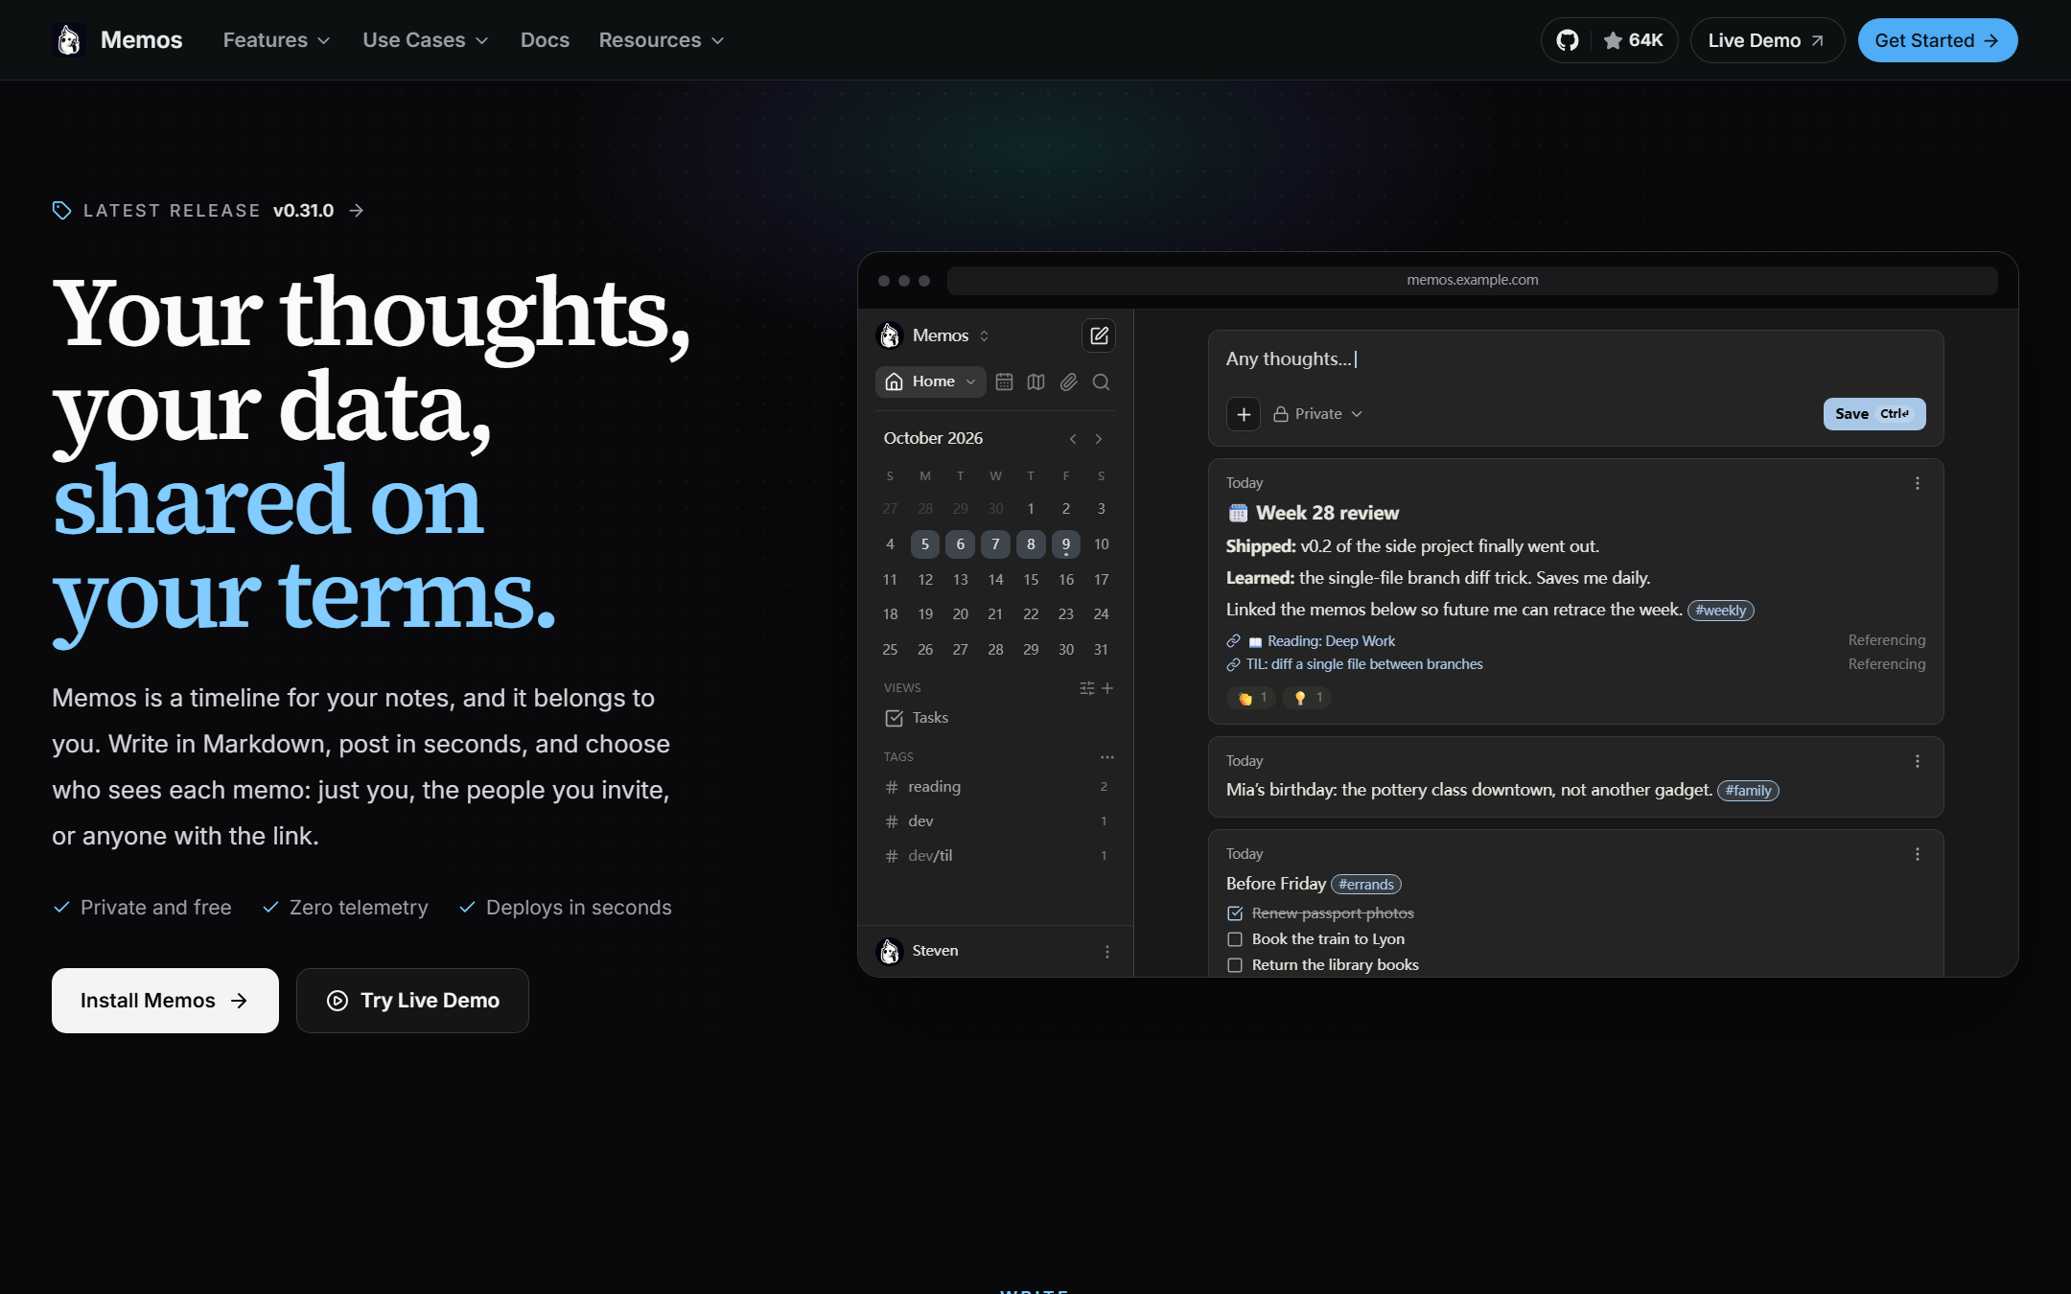The image size is (2071, 1294).
Task: Click the Get Started button
Action: [x=1938, y=40]
